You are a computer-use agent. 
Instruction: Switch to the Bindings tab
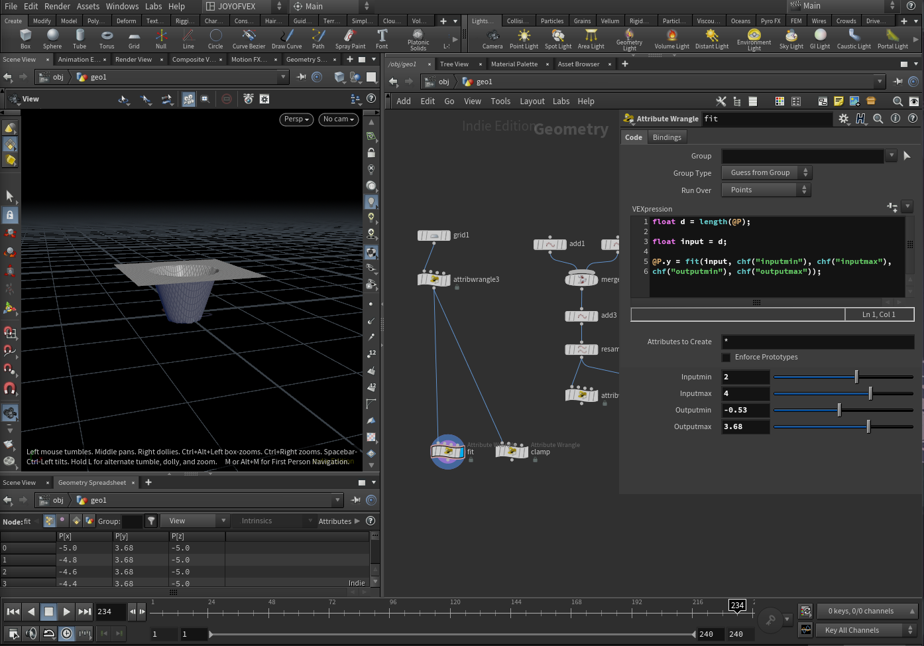[x=666, y=137]
